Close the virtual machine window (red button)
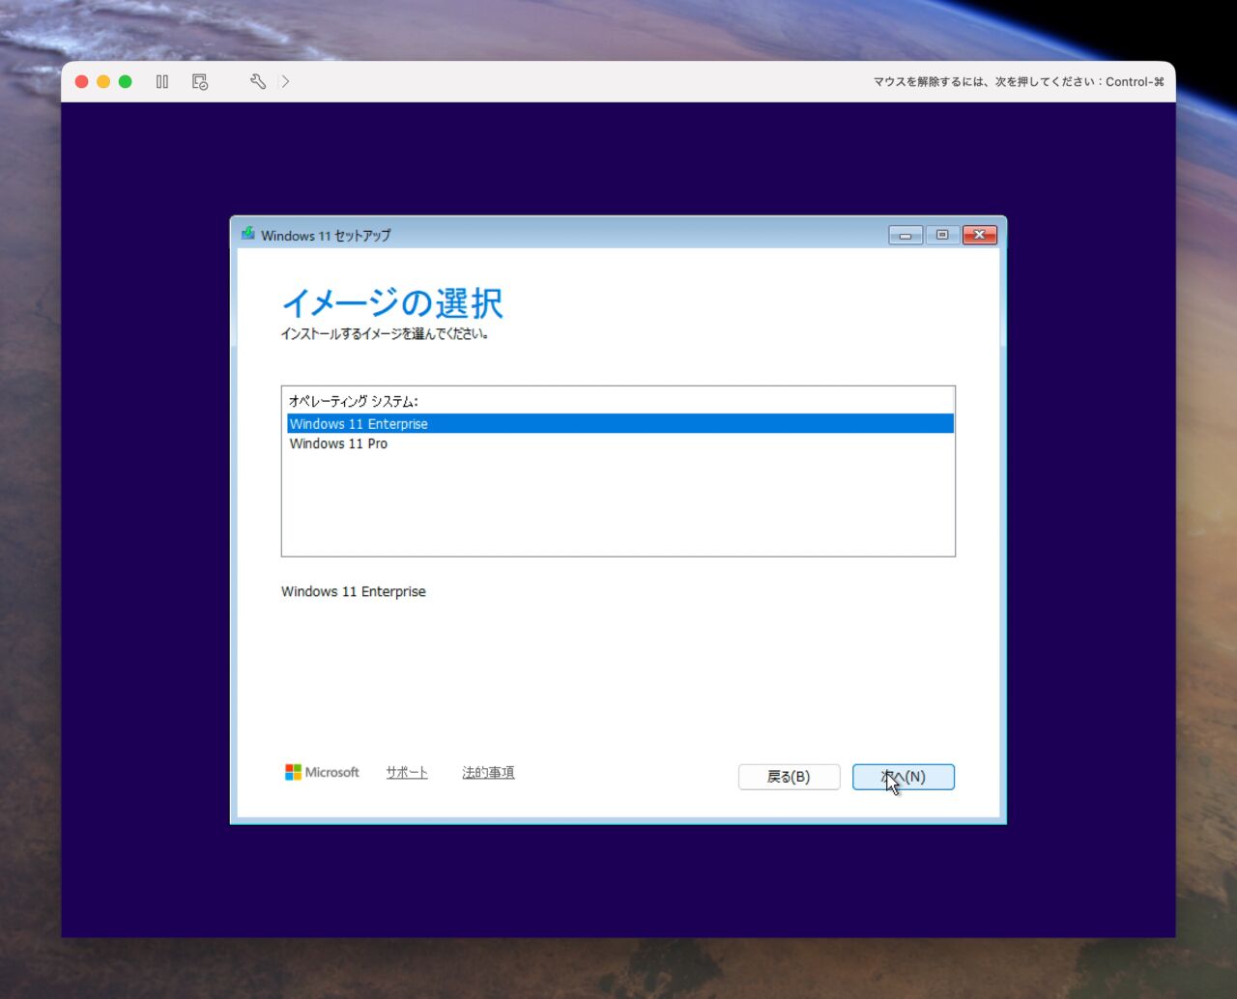This screenshot has height=999, width=1237. point(82,82)
